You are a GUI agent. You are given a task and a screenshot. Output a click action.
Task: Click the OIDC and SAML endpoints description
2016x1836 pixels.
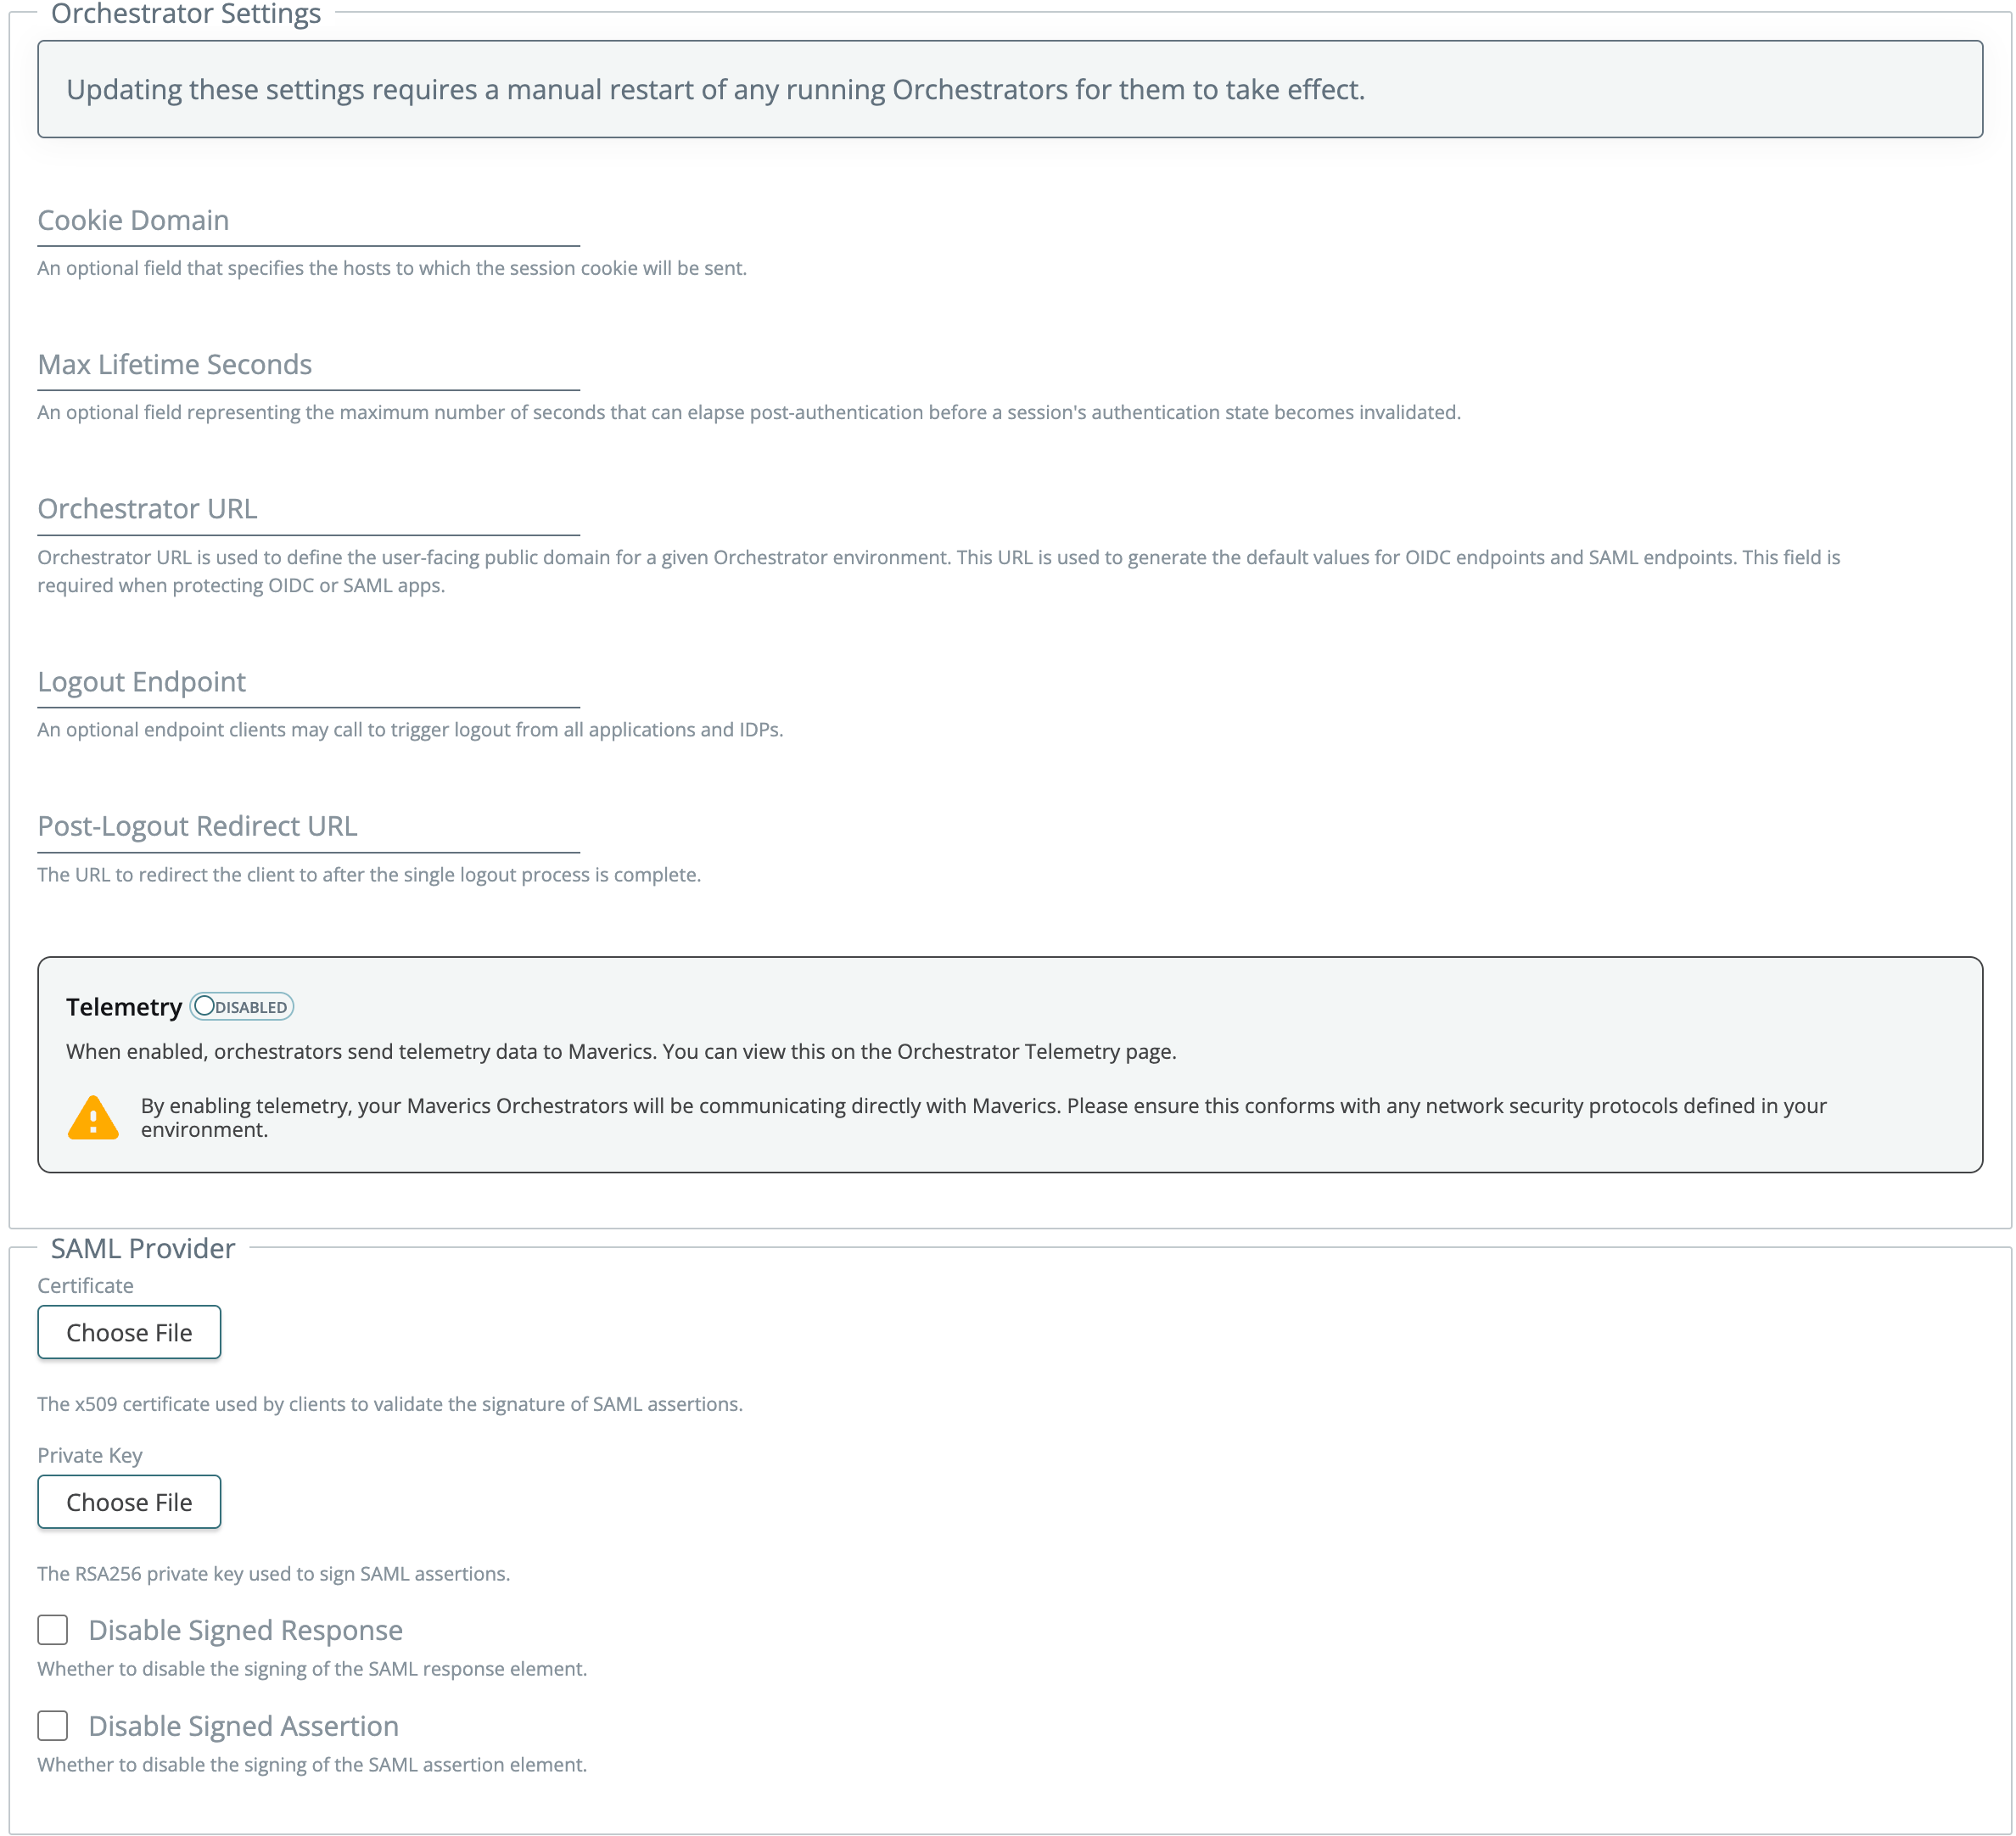click(x=939, y=571)
